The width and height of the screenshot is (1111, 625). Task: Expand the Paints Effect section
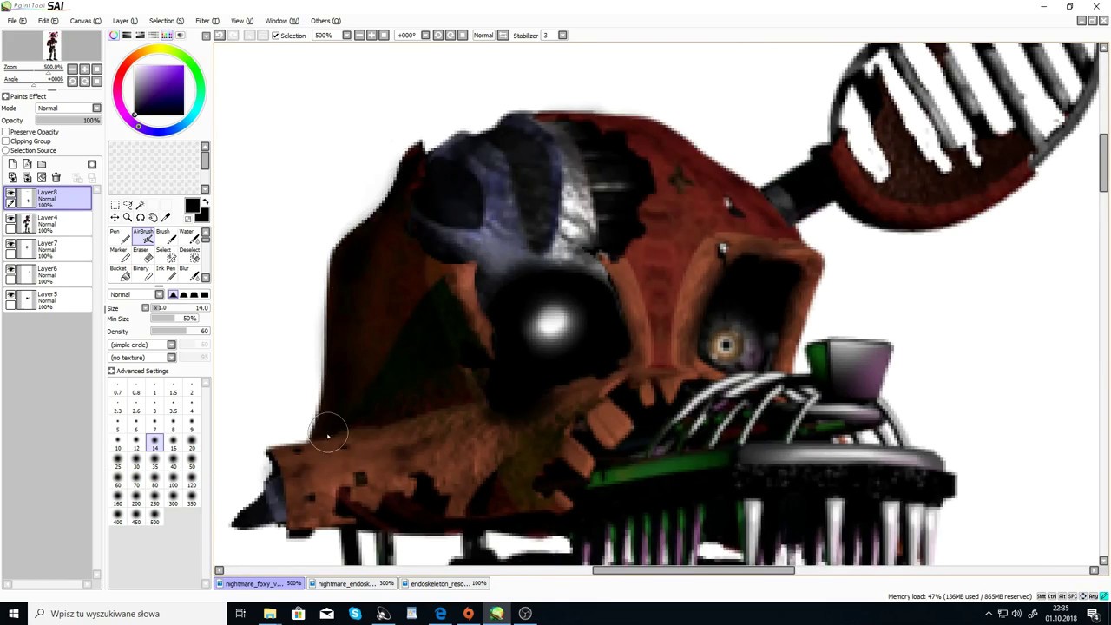pyautogui.click(x=5, y=96)
